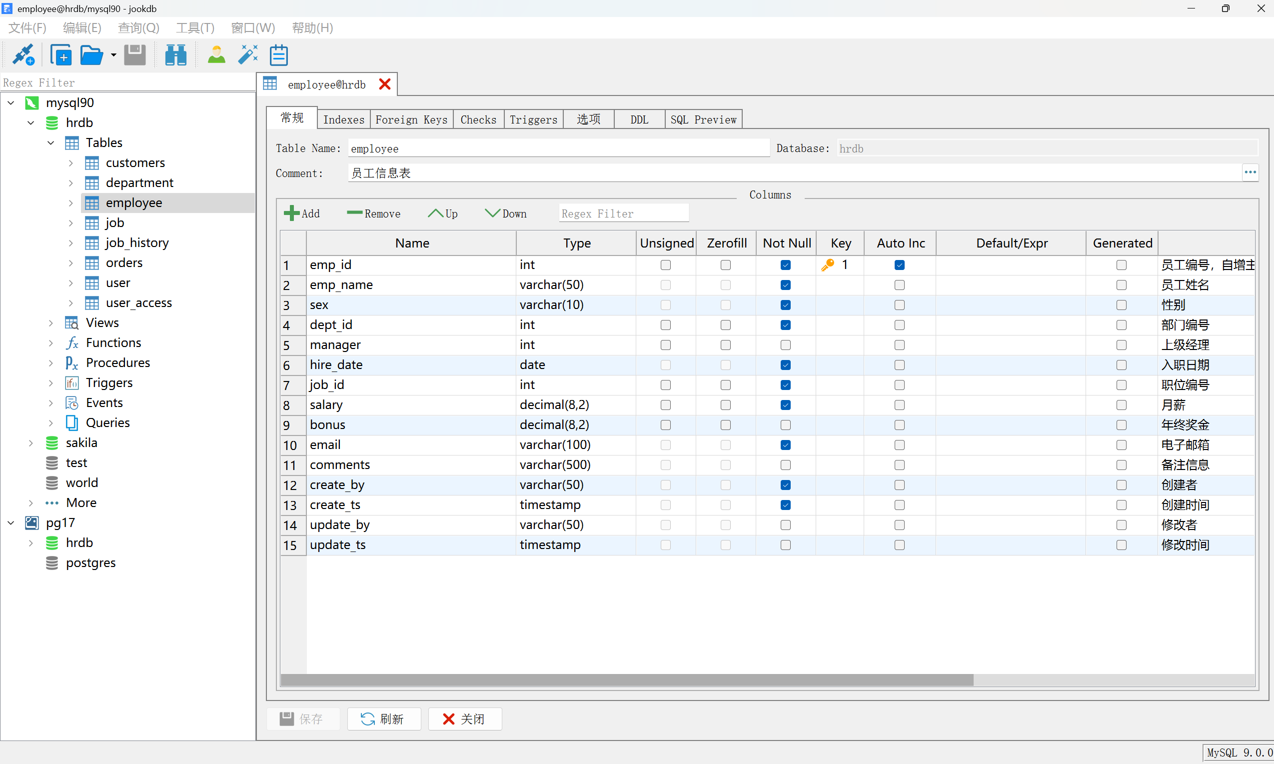Click the magic wand toolbar icon

tap(248, 54)
